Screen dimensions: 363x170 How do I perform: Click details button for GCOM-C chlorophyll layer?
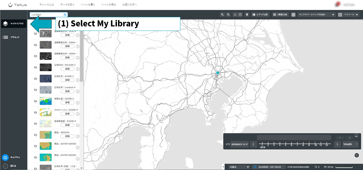pos(67,114)
